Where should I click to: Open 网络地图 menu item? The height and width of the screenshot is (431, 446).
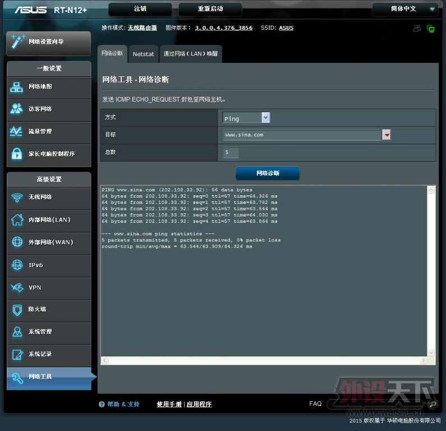click(x=49, y=87)
